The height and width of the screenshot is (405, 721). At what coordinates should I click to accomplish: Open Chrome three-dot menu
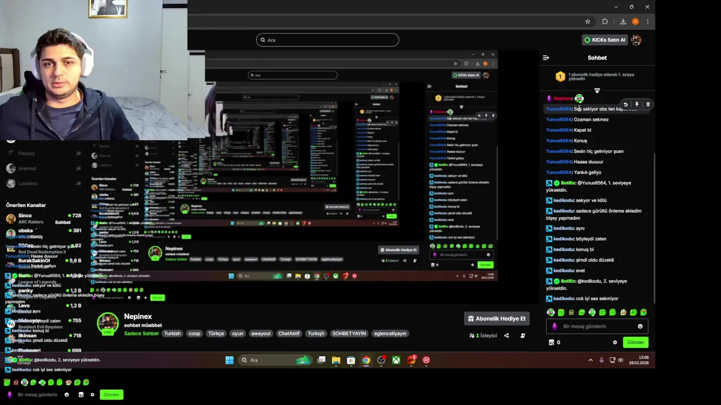point(648,21)
